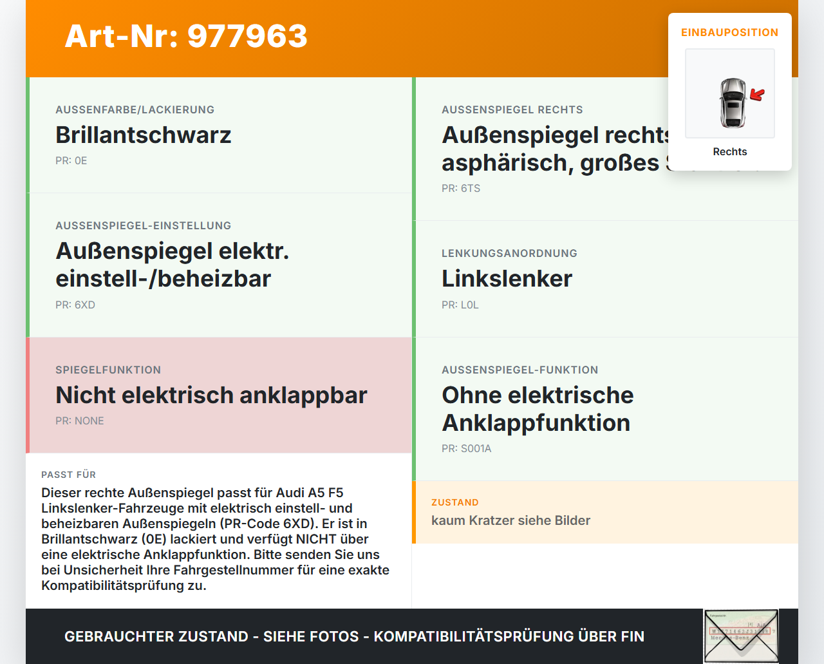
Task: Select PR: NONE under Spiegelfunktion
Action: click(79, 421)
